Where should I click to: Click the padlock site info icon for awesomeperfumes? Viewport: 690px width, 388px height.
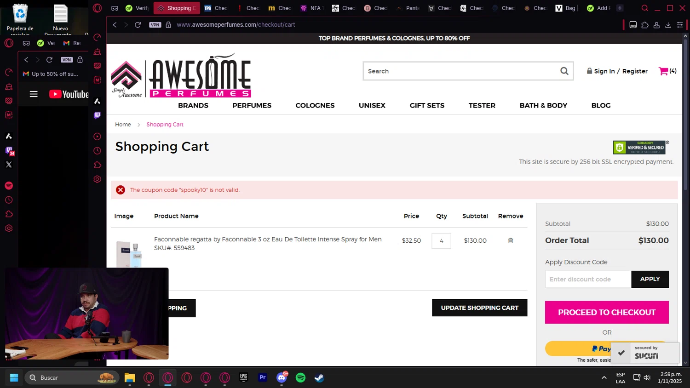coord(168,25)
